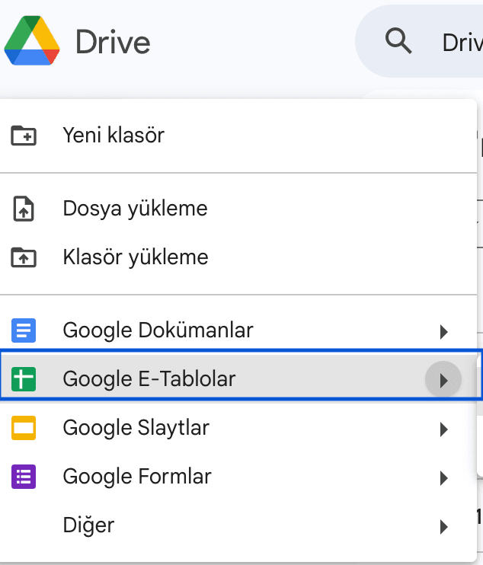The width and height of the screenshot is (483, 565).
Task: Choose Klasör yükleme from the menu
Action: (x=238, y=257)
